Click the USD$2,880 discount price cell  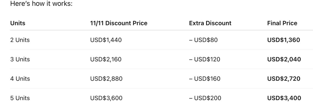(x=106, y=79)
